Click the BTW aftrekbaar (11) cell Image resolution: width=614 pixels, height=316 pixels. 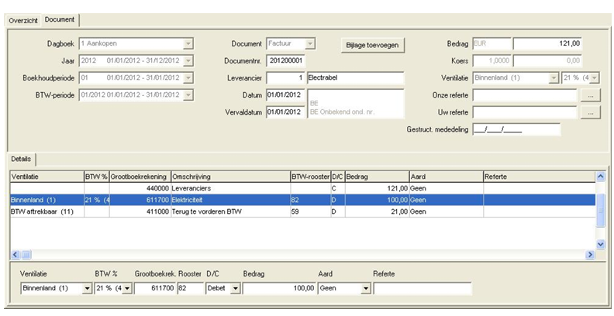pos(47,211)
